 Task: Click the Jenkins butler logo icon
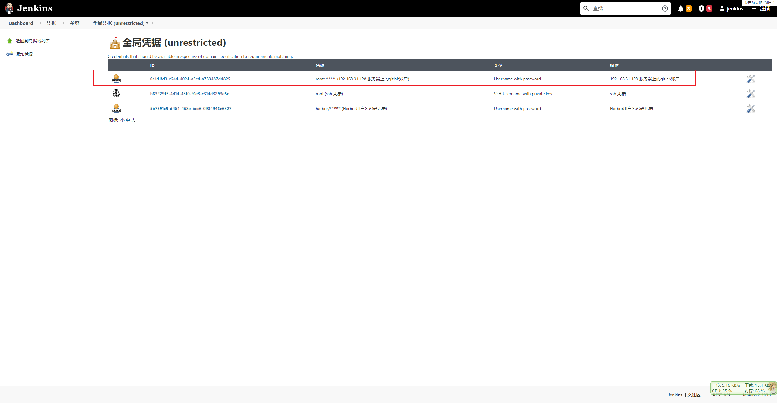coord(9,8)
